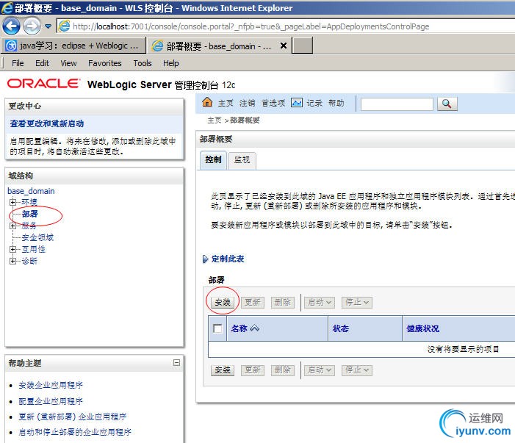This screenshot has width=515, height=443.
Task: Click the browser Forward arrow button
Action: [32, 26]
